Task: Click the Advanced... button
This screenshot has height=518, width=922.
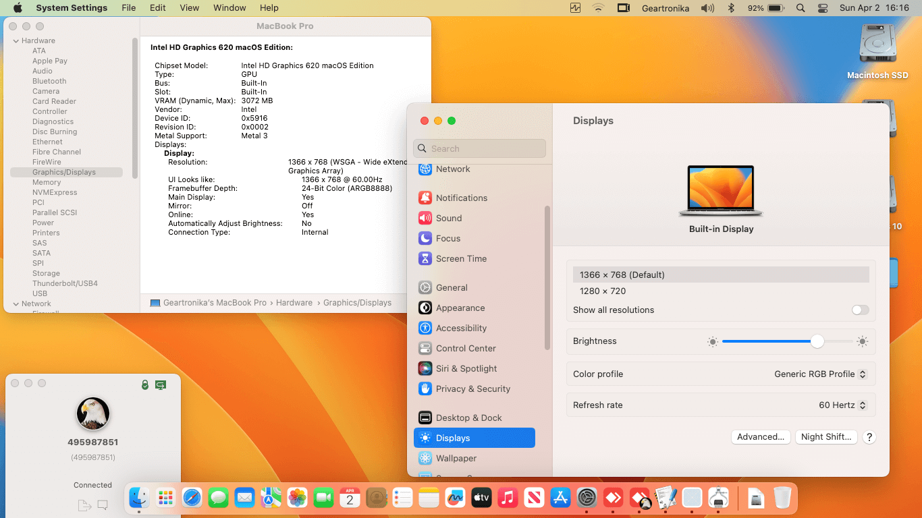Action: pos(761,437)
